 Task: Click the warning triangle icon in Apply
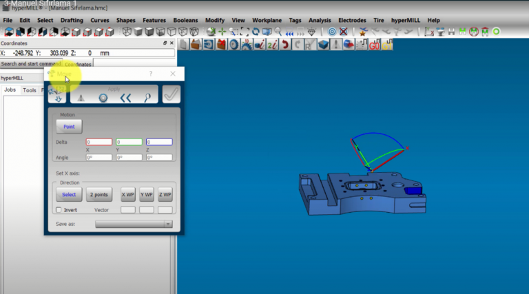click(81, 98)
